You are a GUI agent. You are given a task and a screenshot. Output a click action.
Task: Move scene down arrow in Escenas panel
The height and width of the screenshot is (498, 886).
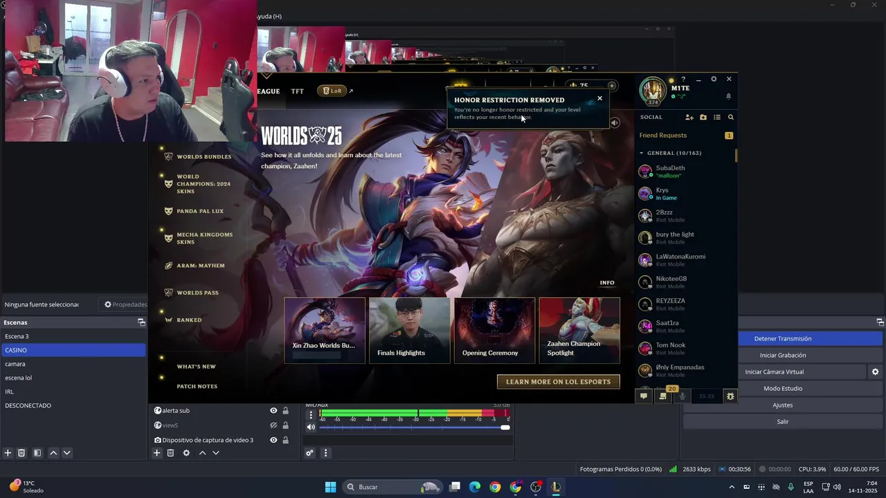[x=66, y=453]
